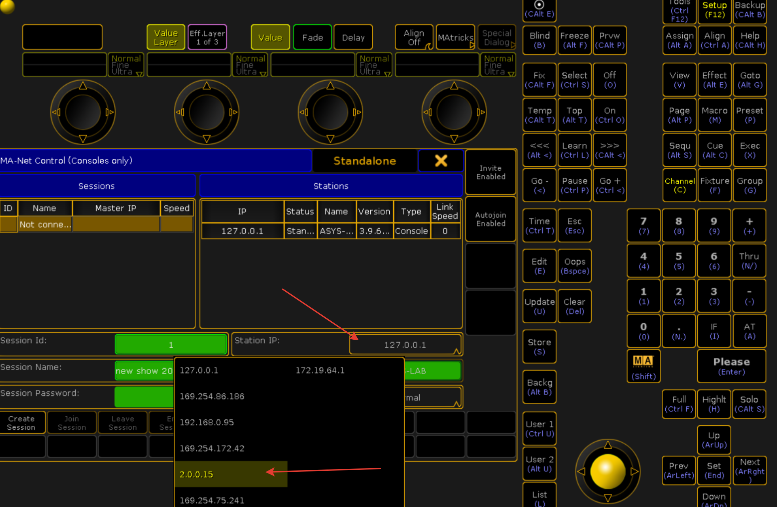
Task: Click the Session Password field
Action: 145,397
